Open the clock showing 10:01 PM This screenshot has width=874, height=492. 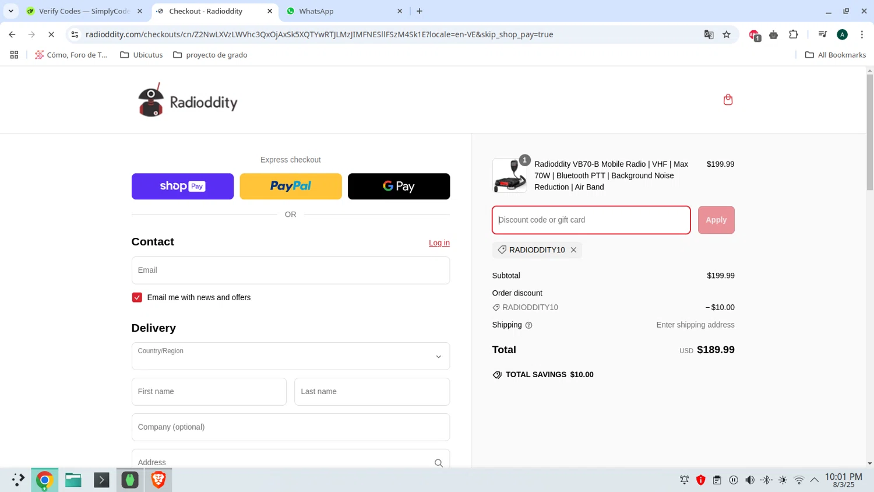[x=844, y=480]
